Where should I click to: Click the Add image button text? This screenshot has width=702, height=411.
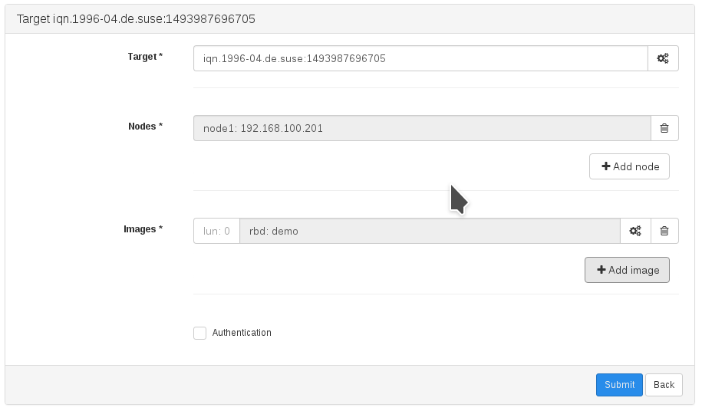click(x=634, y=270)
